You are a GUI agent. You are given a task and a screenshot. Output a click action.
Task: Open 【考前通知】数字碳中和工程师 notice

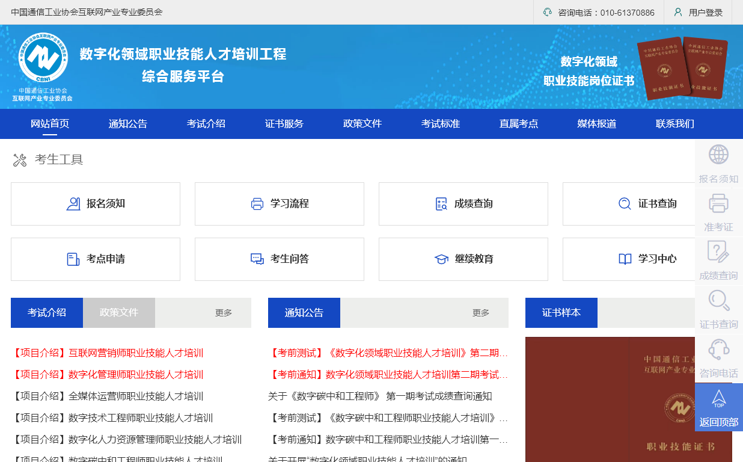pos(388,440)
